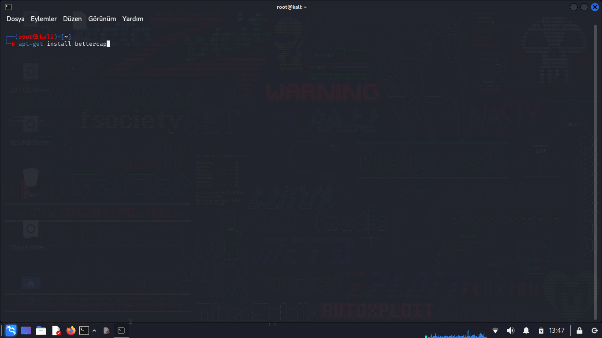Lock the screen with the padlock icon
The image size is (602, 338).
(580, 330)
